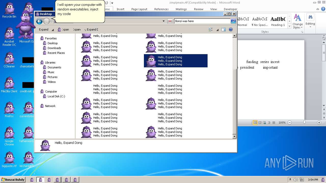The width and height of the screenshot is (326, 183).
Task: Click the Bonzi 'xpan' toolbar button
Action: click(x=63, y=29)
